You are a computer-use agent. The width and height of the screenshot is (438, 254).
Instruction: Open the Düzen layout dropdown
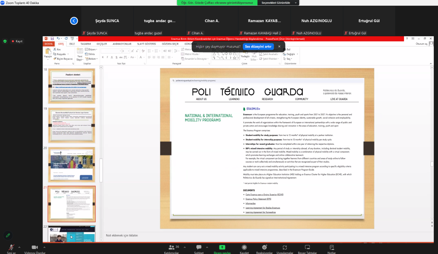(x=92, y=49)
